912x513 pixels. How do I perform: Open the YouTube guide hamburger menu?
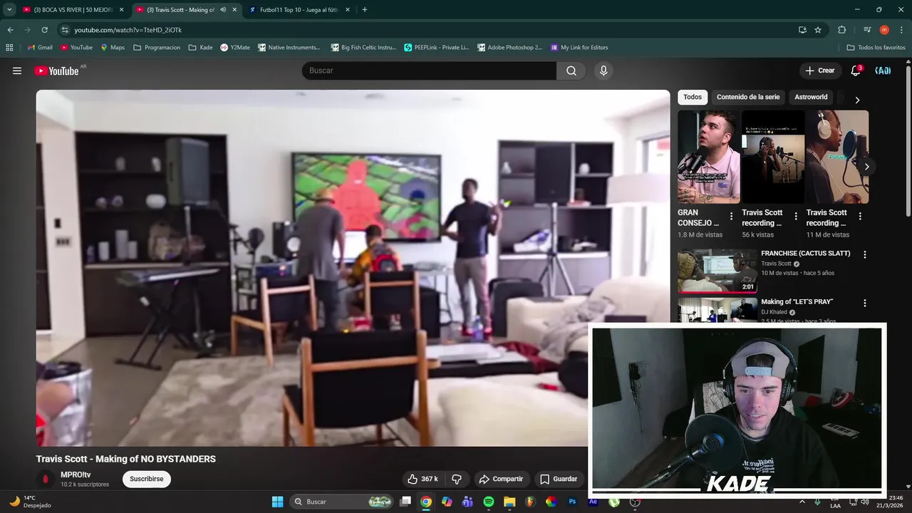coord(17,71)
